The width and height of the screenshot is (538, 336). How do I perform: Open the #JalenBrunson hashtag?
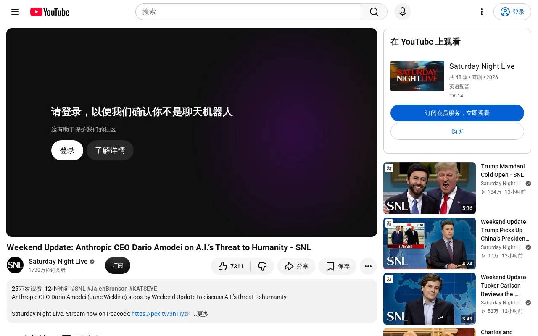[x=107, y=289]
